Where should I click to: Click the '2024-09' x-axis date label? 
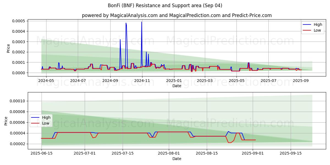click(x=110, y=81)
